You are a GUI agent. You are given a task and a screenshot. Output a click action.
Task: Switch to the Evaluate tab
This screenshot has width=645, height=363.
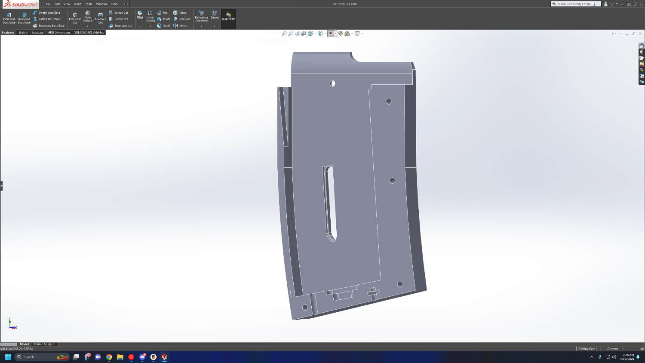[38, 33]
